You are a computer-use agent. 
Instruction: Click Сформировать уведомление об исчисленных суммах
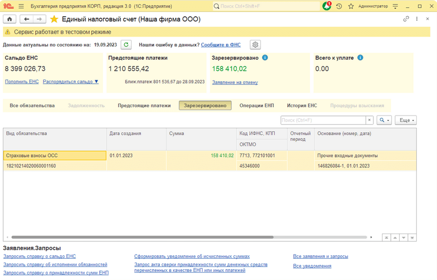click(192, 256)
